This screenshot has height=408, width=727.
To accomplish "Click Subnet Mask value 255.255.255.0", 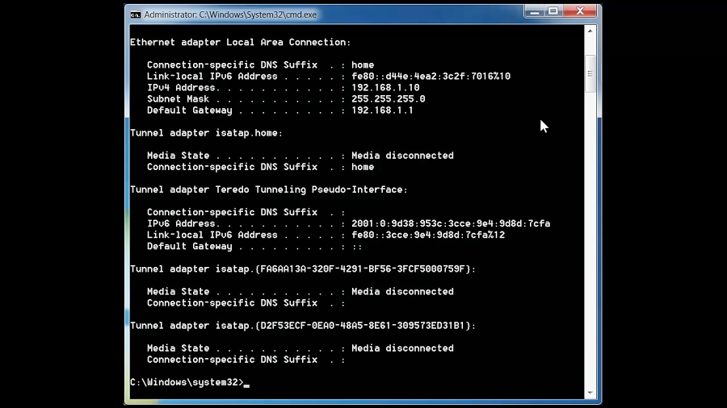I will 388,99.
